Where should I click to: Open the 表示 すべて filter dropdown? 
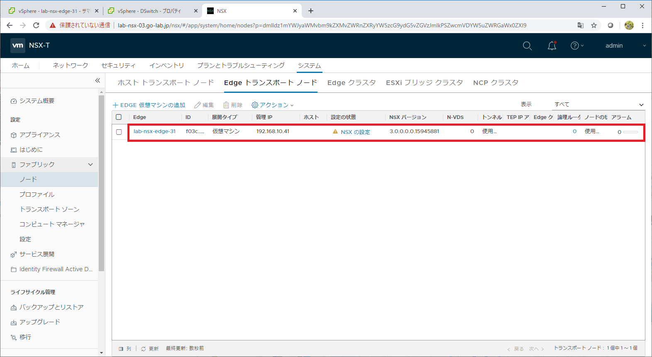pyautogui.click(x=599, y=104)
